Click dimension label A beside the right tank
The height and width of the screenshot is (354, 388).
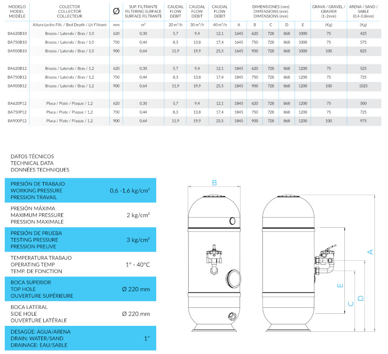click(370, 252)
